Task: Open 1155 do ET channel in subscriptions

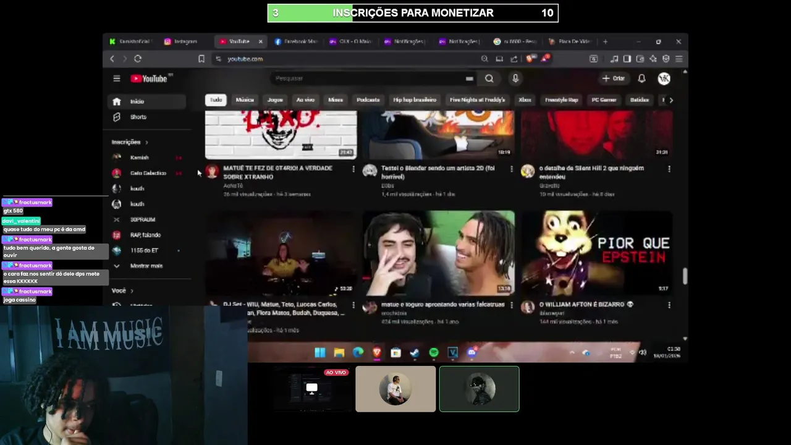Action: (146, 250)
